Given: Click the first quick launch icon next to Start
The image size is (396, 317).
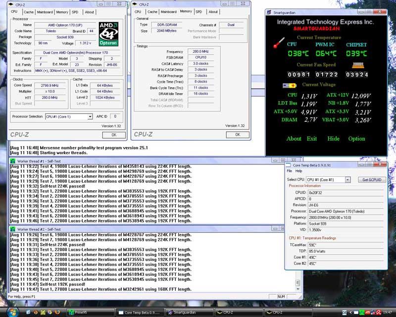Looking at the screenshot, I should click(28, 312).
